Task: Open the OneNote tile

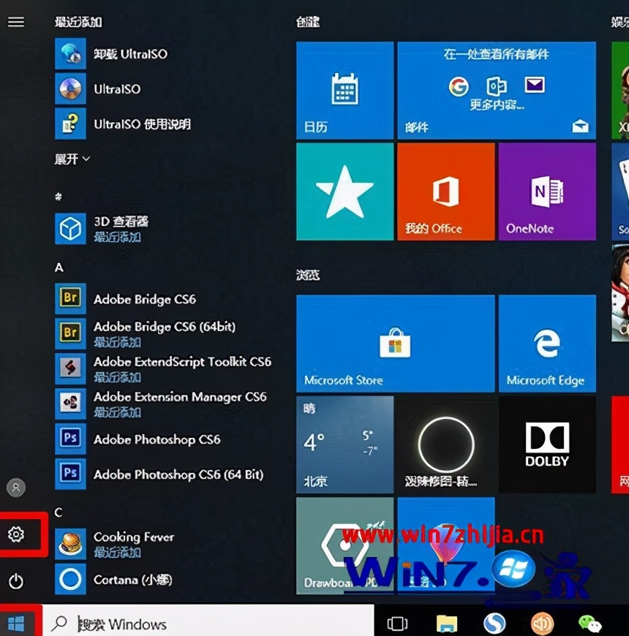Action: (x=546, y=192)
